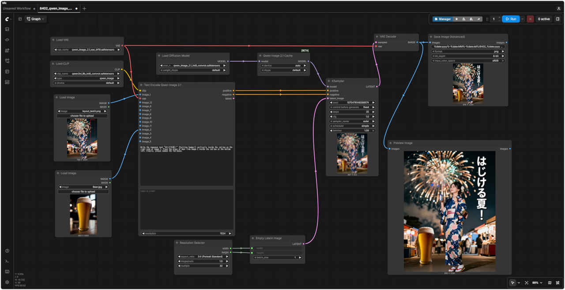
Task: Run the workflow
Action: click(511, 19)
